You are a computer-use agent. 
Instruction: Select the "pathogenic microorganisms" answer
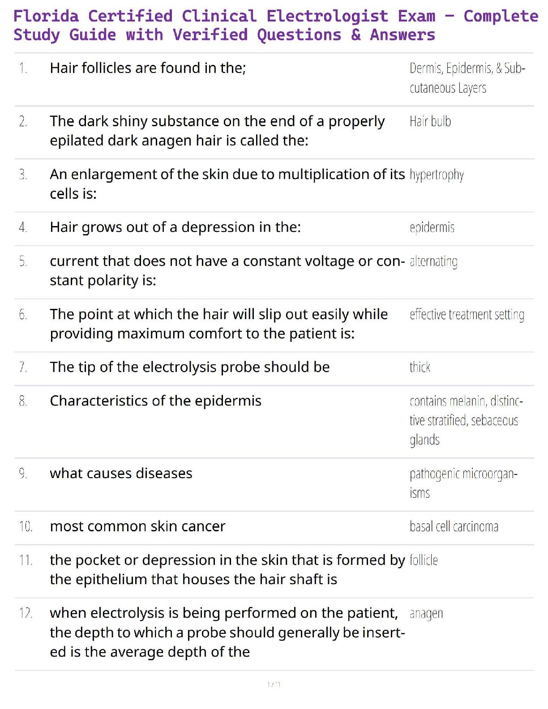coord(463,483)
